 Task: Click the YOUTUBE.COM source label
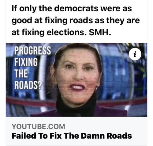point(38,127)
